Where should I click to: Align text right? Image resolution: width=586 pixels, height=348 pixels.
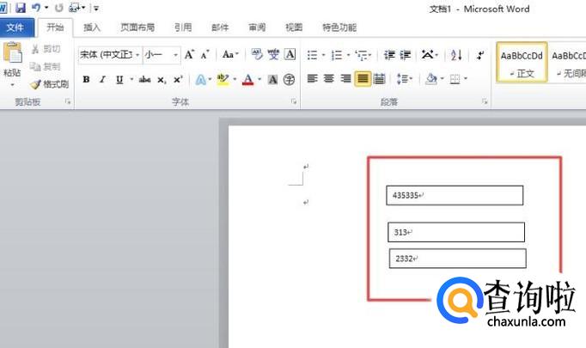pyautogui.click(x=345, y=78)
